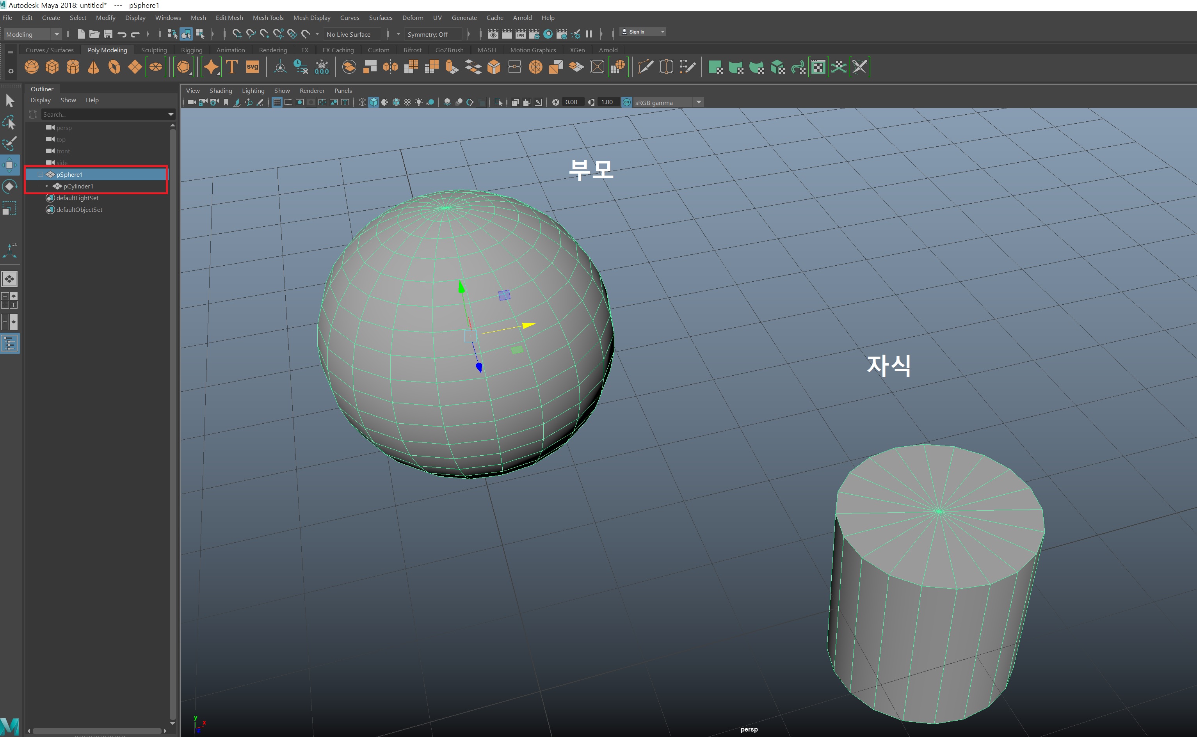Open the viewport Shading menu
Screen dimensions: 1197x737
tap(221, 91)
